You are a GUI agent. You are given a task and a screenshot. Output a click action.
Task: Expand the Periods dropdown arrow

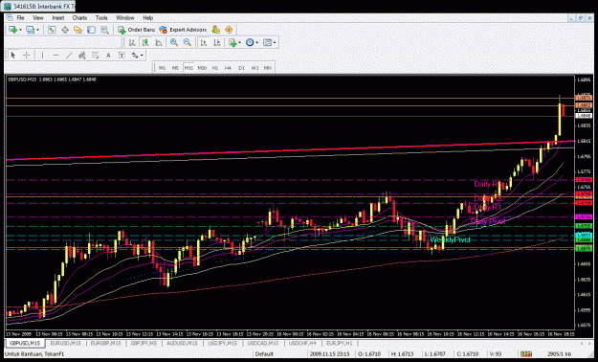tap(257, 43)
